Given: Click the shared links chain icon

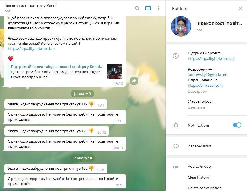Looking at the screenshot, I should click(x=176, y=146).
